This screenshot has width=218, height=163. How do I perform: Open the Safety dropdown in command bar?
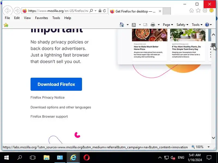point(182,25)
